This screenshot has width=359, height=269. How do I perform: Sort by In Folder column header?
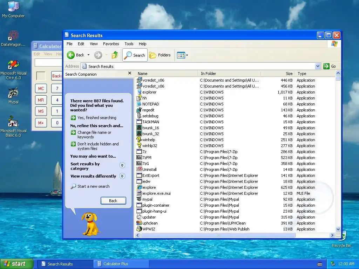click(x=229, y=74)
